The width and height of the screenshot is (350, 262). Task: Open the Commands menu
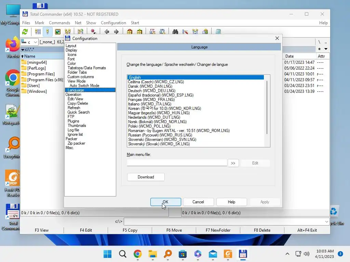pyautogui.click(x=59, y=23)
